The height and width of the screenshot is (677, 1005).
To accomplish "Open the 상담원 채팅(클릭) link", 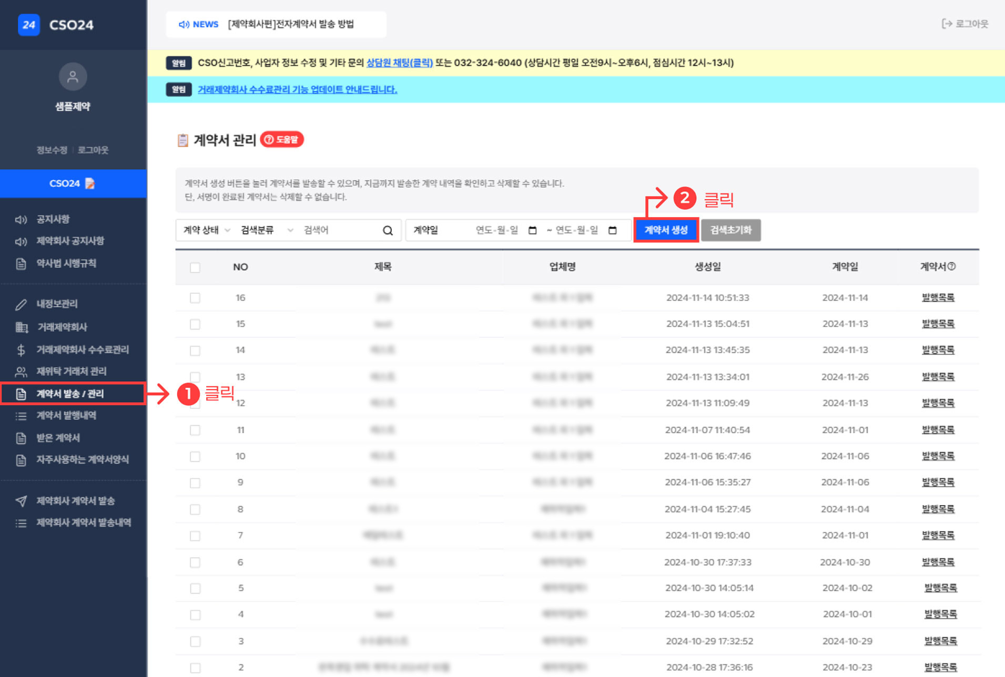I will [x=399, y=63].
